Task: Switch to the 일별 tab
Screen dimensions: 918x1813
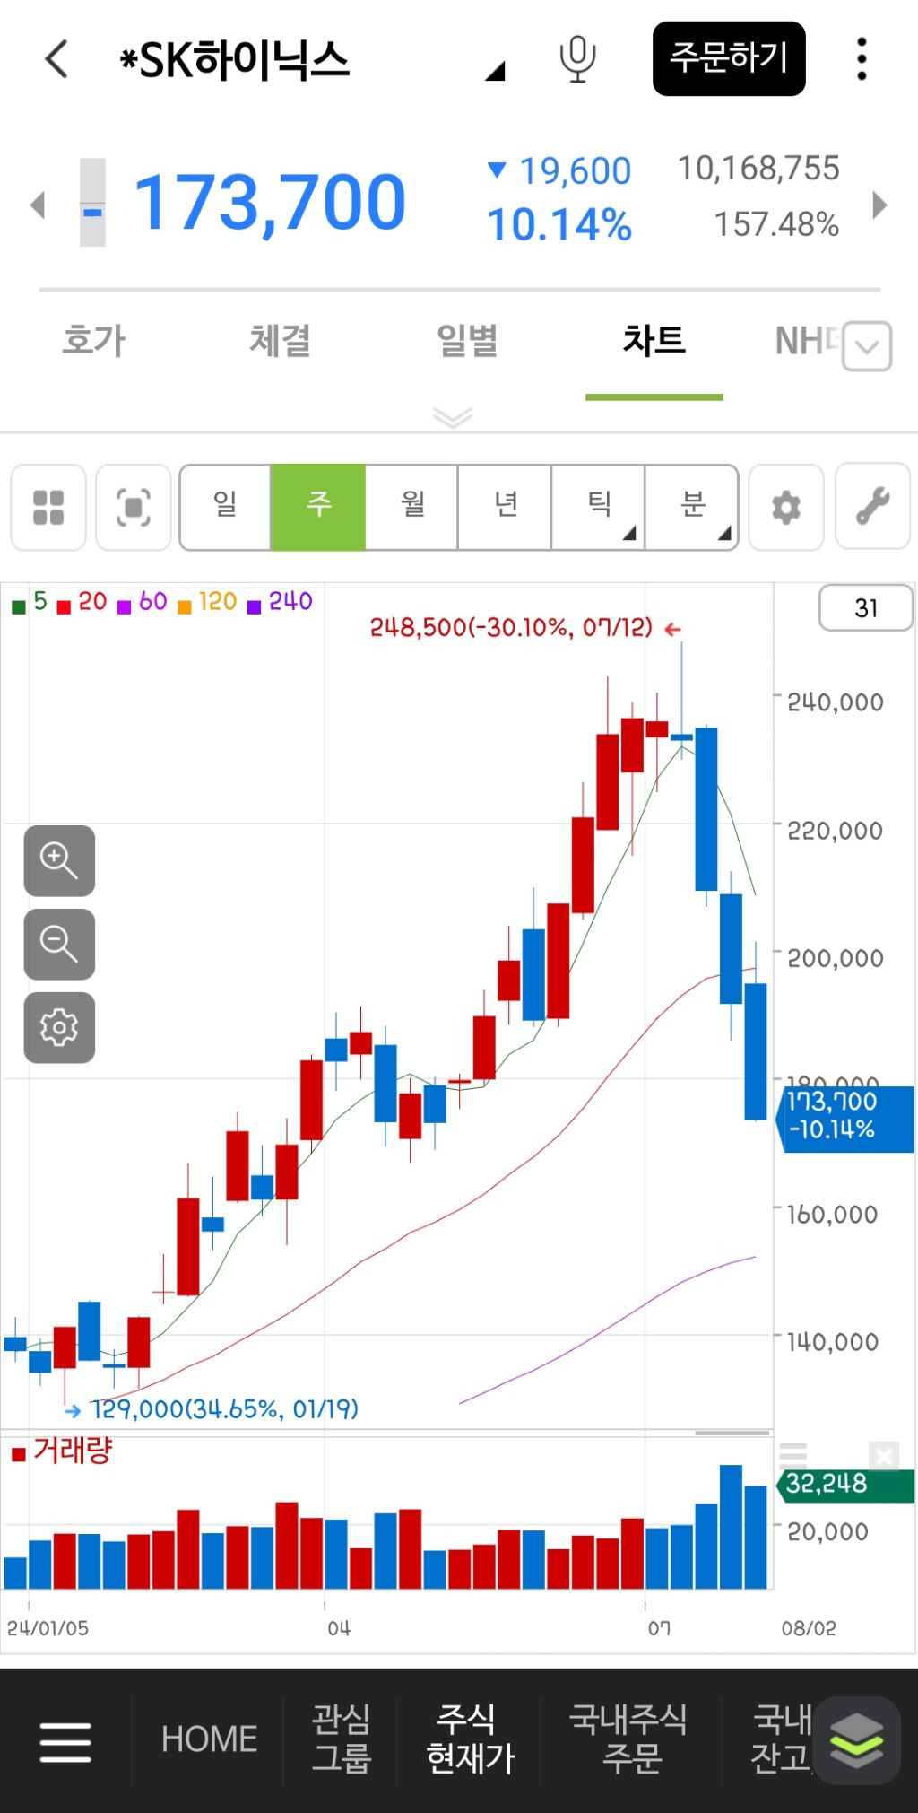Action: (x=467, y=342)
